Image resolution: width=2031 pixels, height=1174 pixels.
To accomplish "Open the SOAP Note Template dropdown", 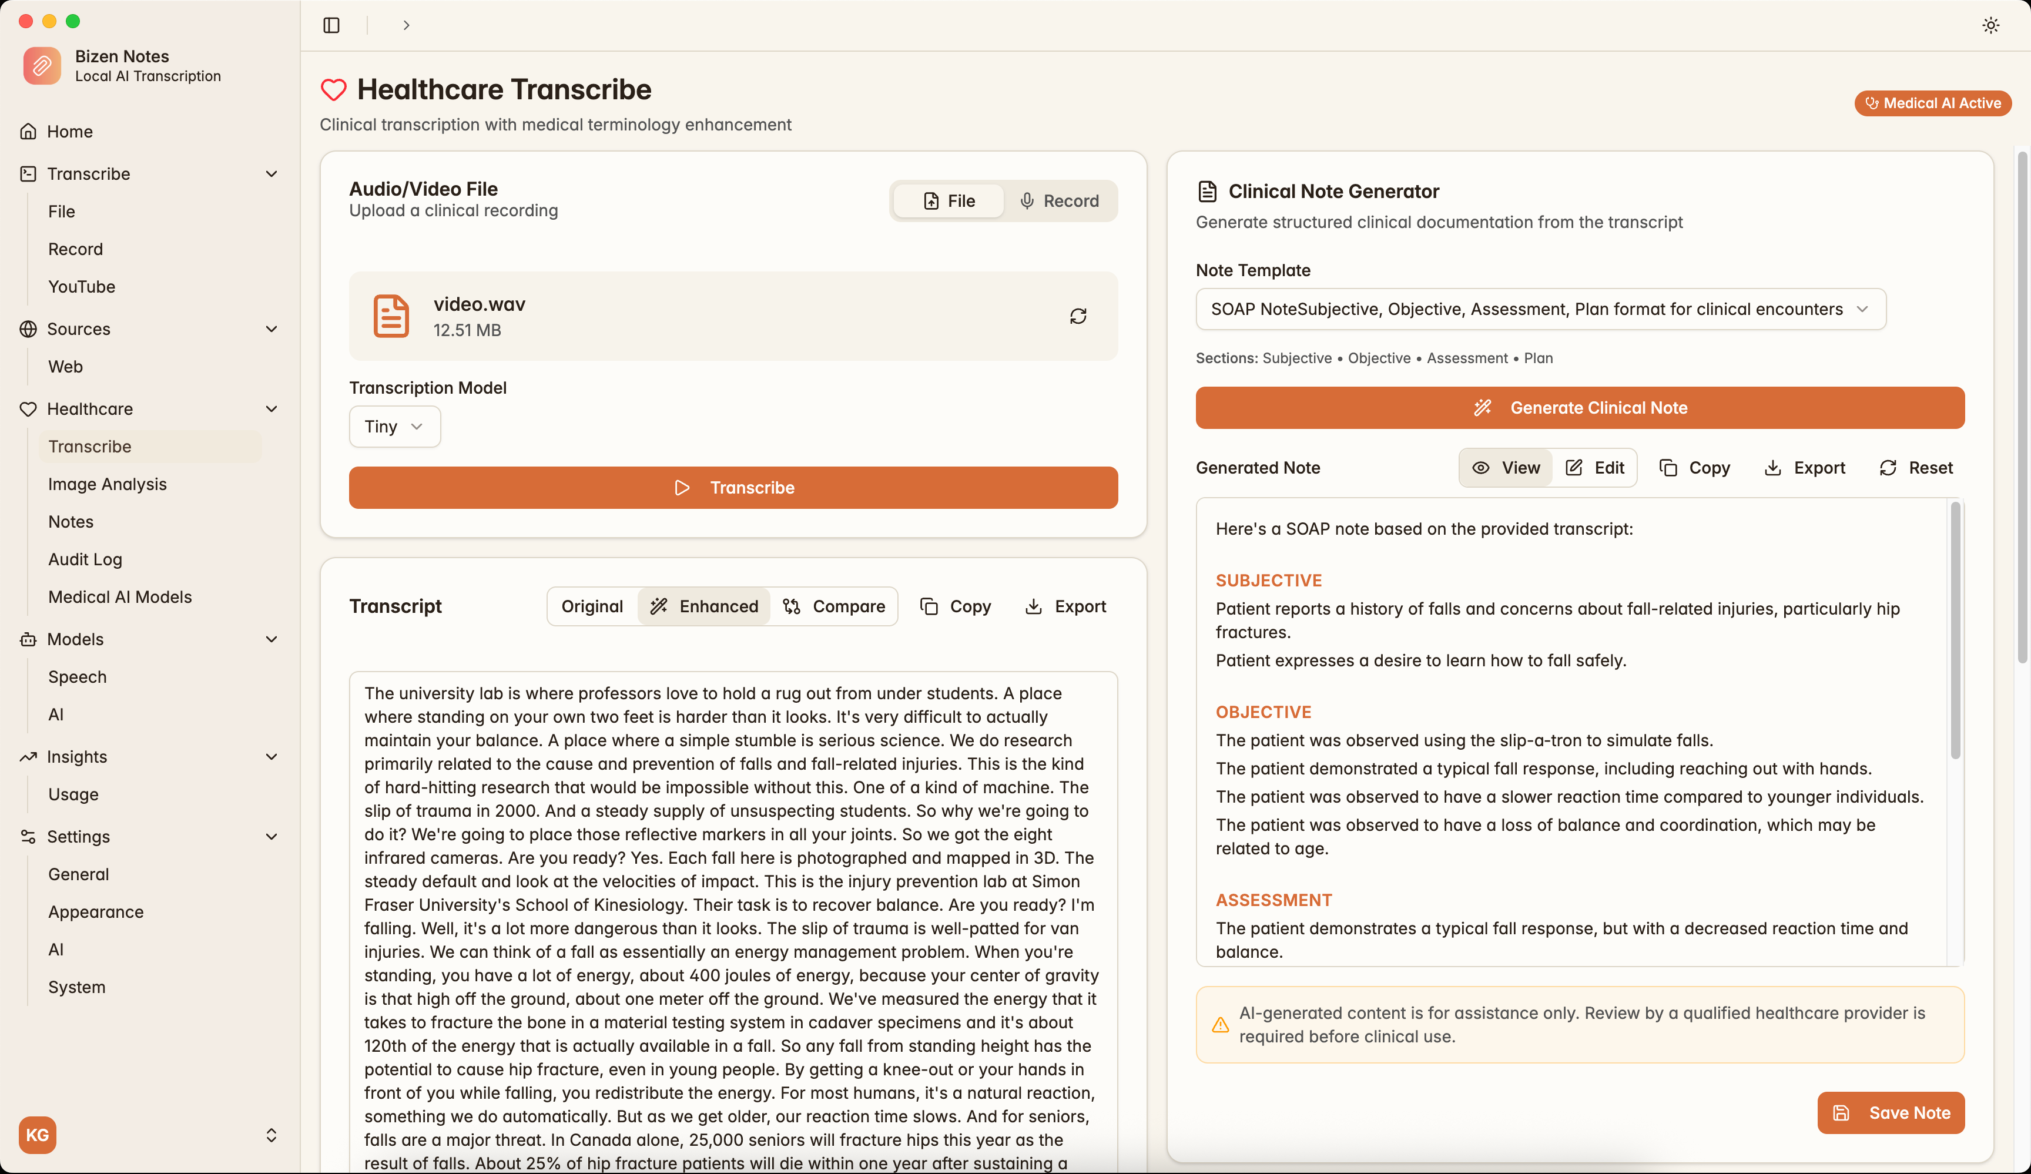I will (x=1540, y=310).
